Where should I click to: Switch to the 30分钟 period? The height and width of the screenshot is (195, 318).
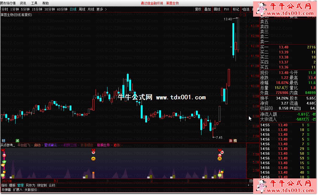coord(50,9)
